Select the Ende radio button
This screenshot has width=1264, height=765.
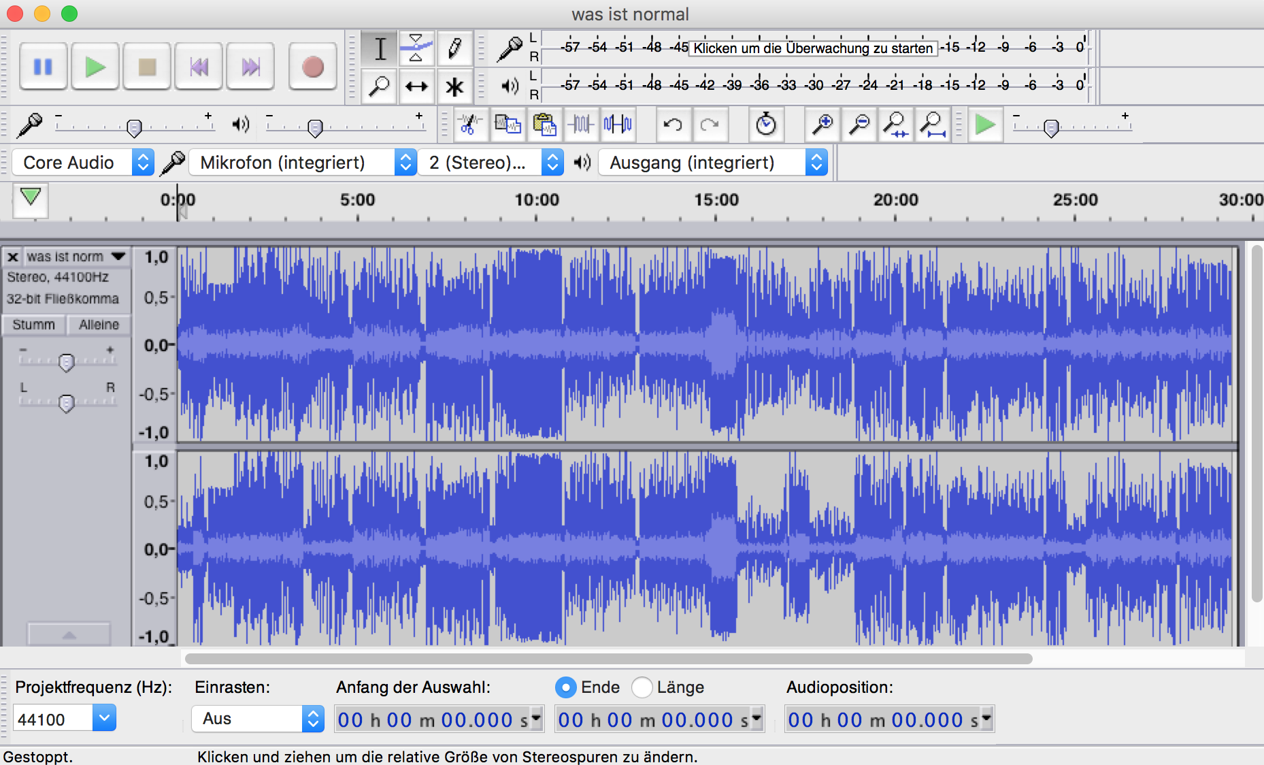tap(565, 687)
